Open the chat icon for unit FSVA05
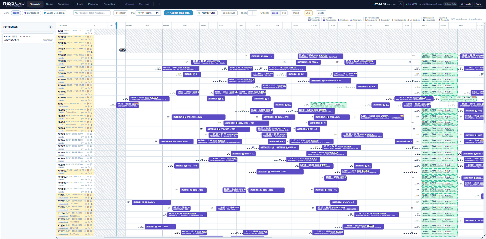 click(91, 79)
